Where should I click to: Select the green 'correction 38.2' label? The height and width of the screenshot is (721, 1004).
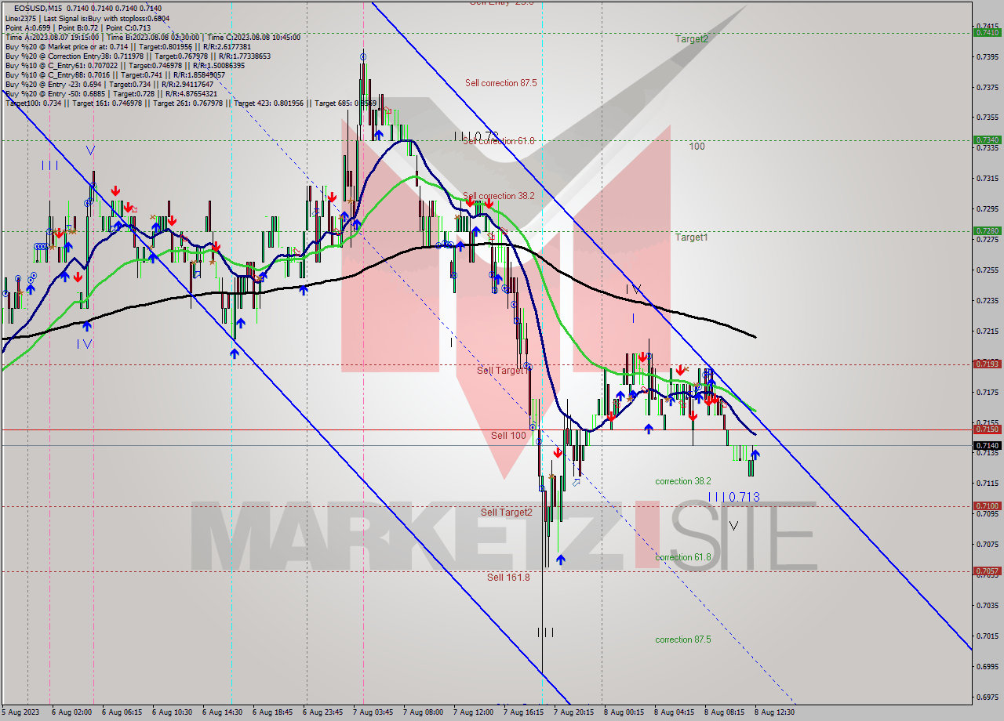click(x=683, y=481)
